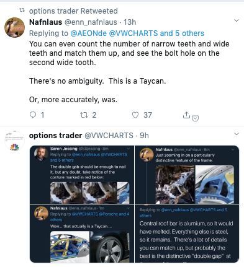Viewport: 244px width, 267px height.
Task: Open the Søren Jessing screenshot thumbnail
Action: pos(82,175)
